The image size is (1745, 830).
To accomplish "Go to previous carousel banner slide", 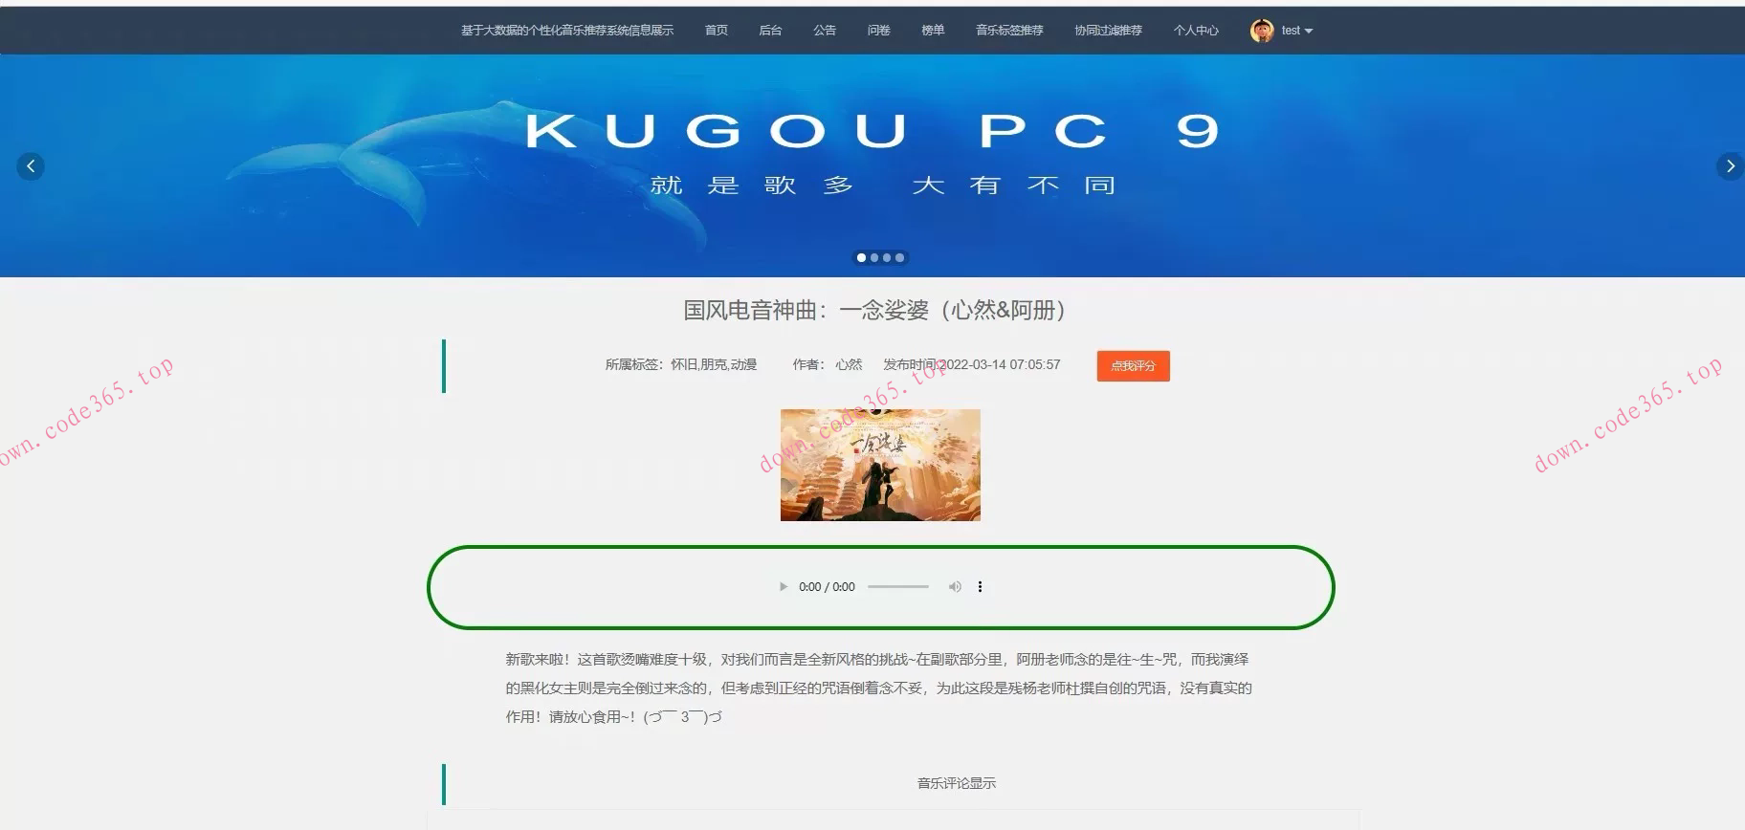I will tap(31, 166).
